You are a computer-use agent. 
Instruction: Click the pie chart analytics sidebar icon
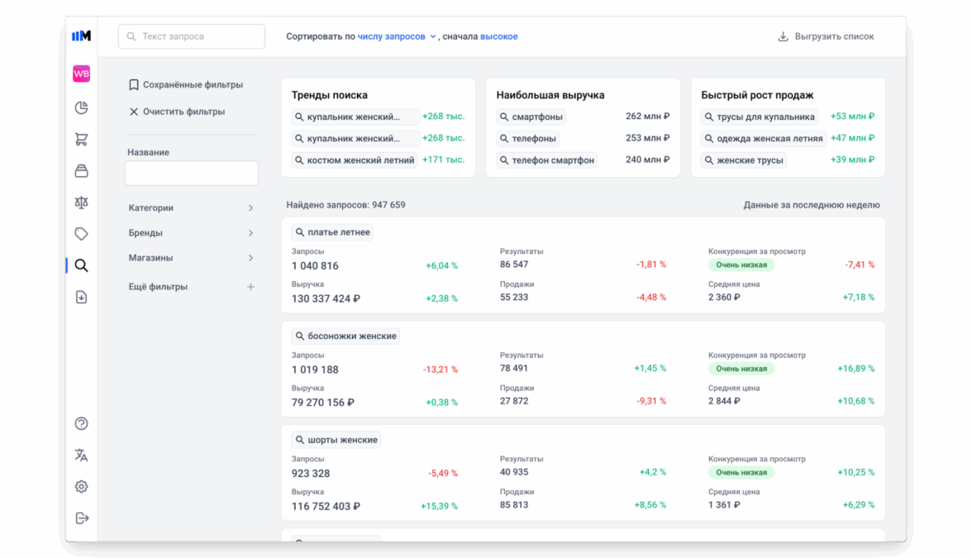pyautogui.click(x=81, y=108)
